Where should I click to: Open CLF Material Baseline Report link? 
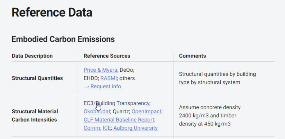tap(119, 119)
